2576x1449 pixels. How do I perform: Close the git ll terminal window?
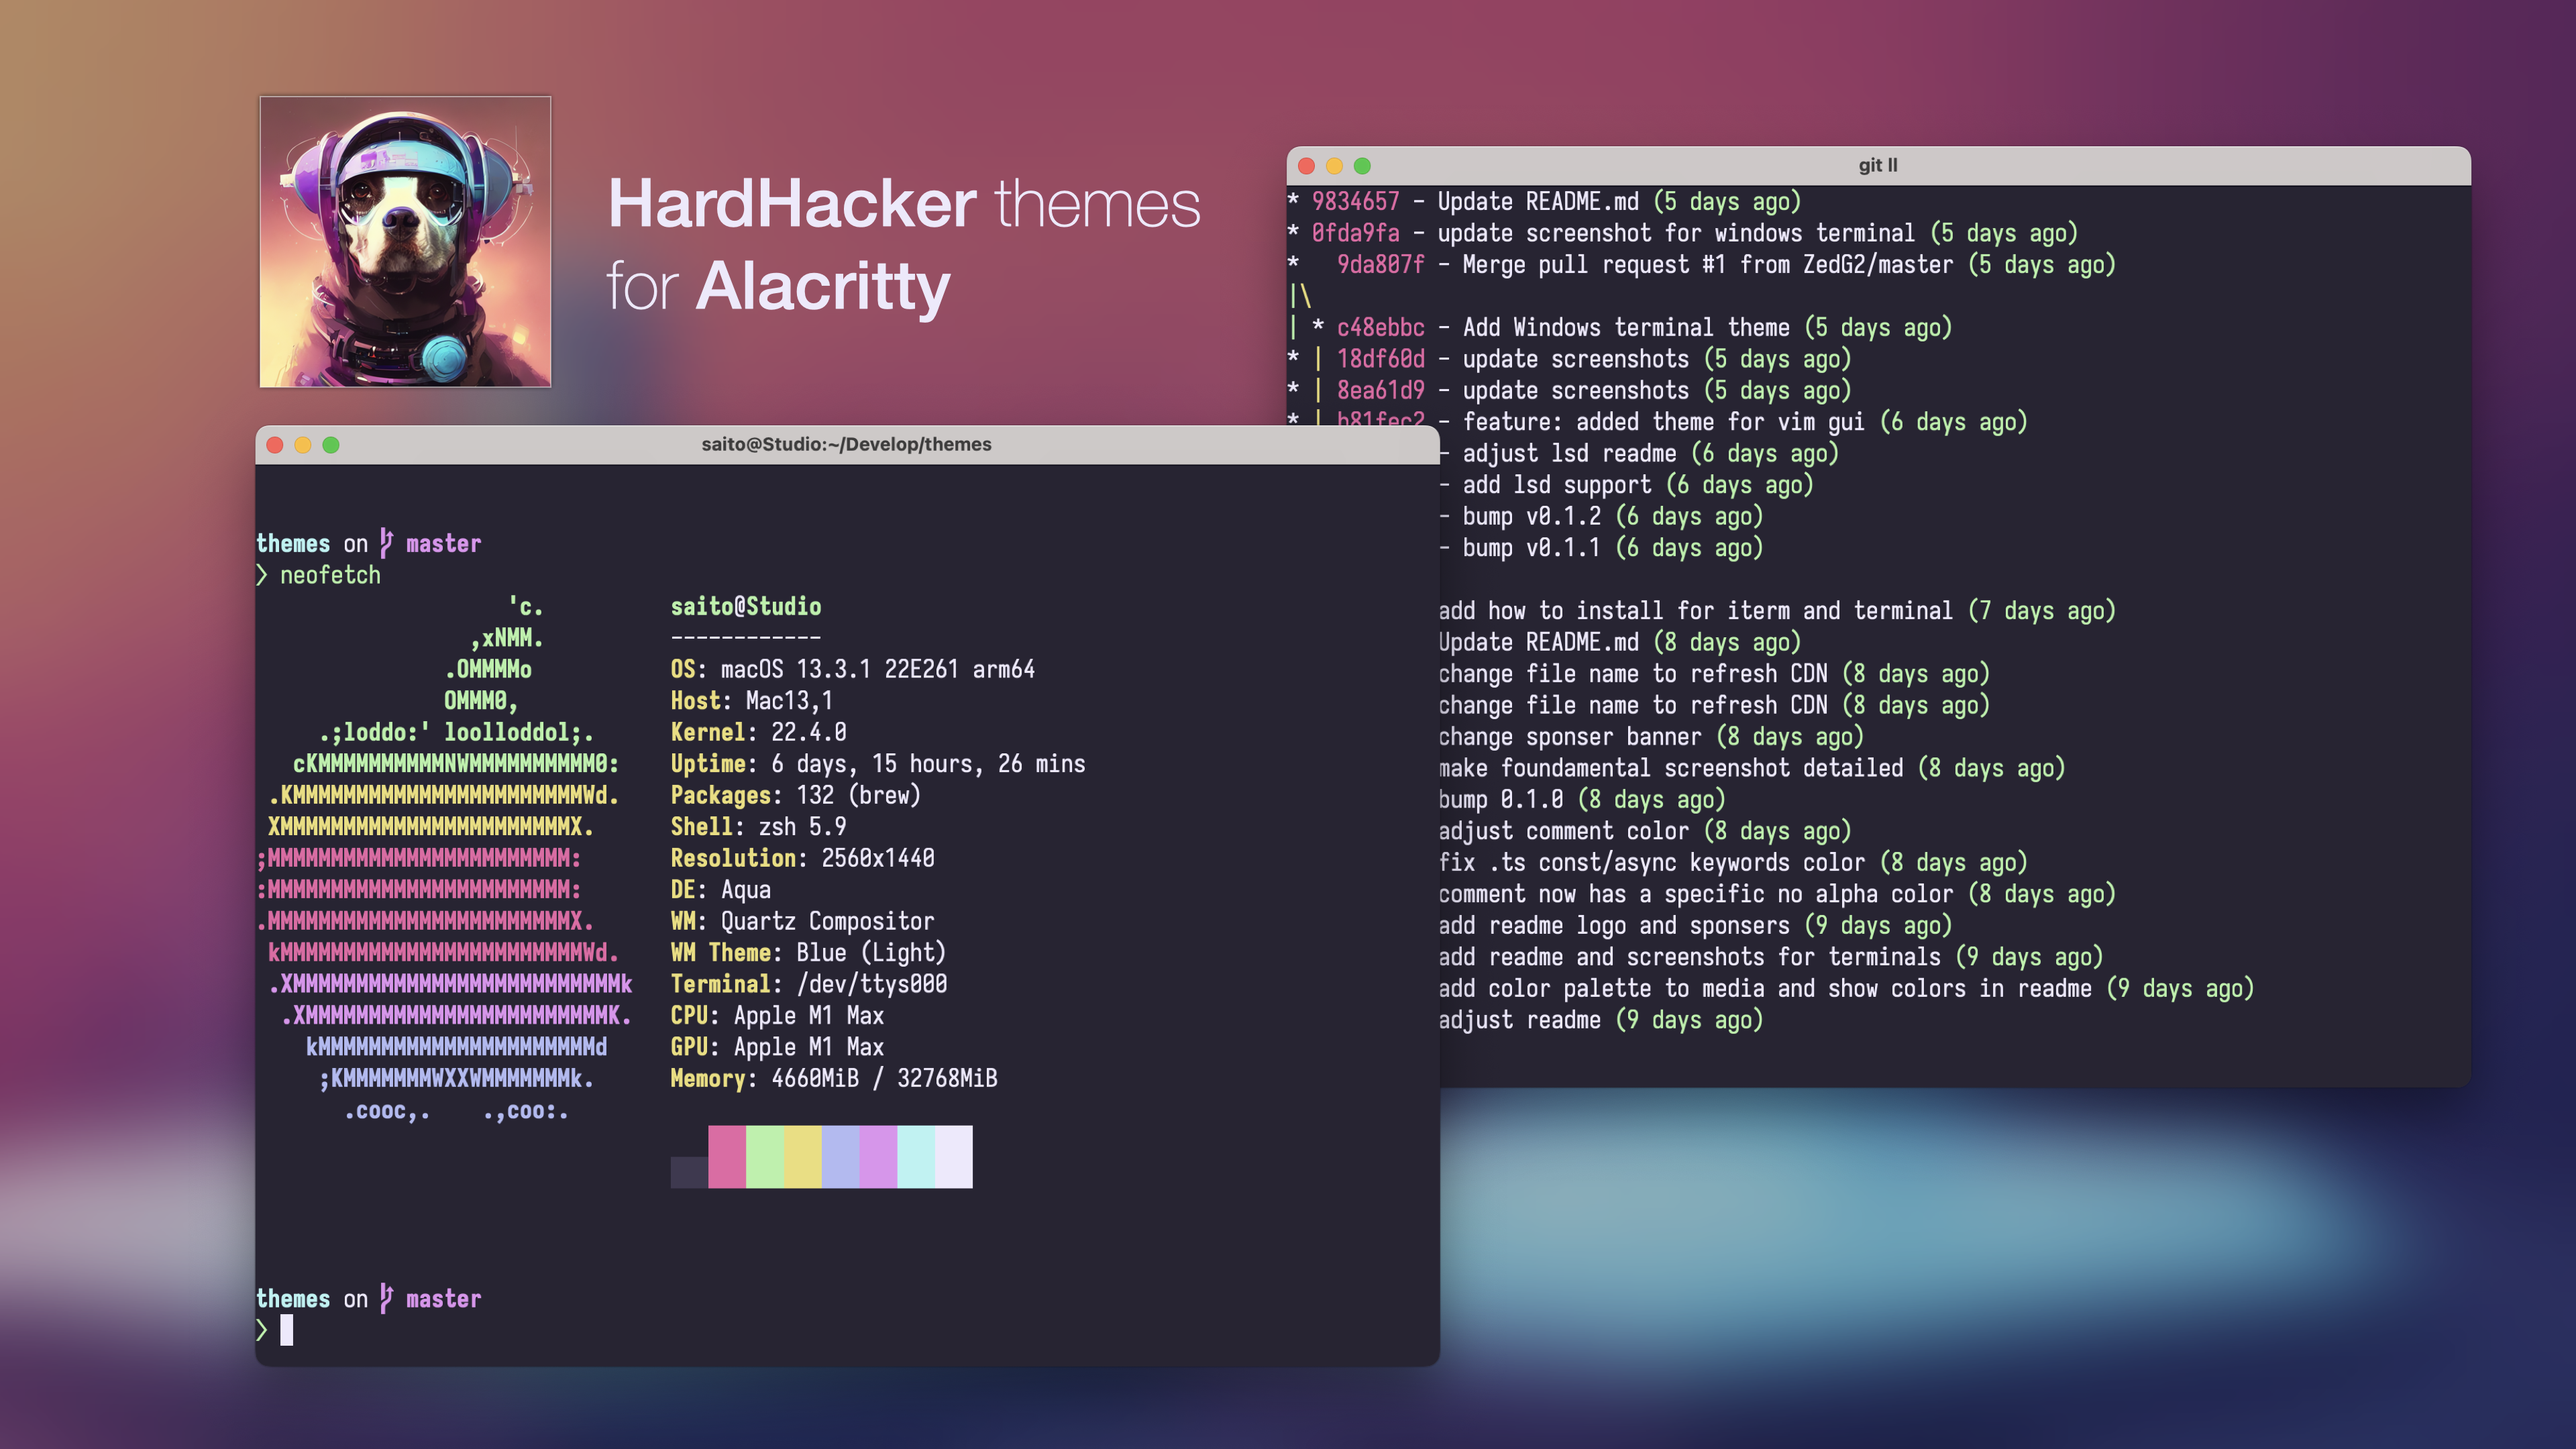pos(1306,166)
